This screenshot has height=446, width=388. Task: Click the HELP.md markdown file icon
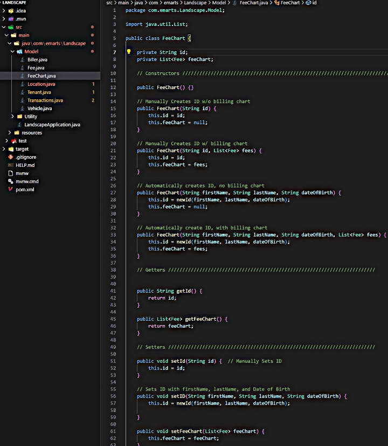click(x=10, y=165)
